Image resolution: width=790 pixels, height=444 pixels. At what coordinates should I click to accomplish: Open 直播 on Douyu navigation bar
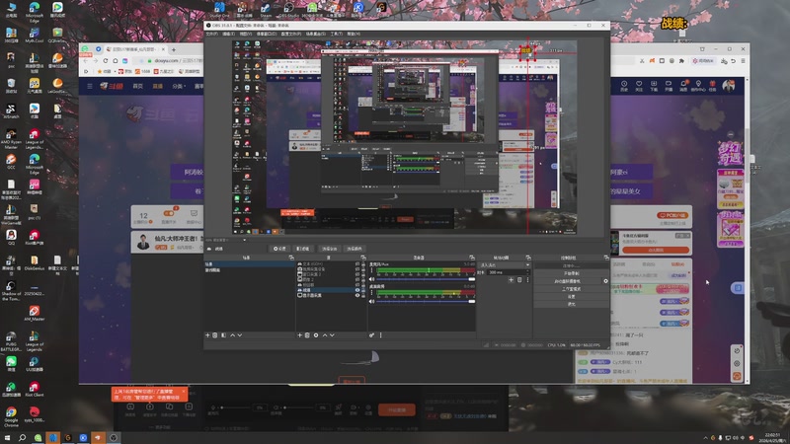click(x=158, y=86)
